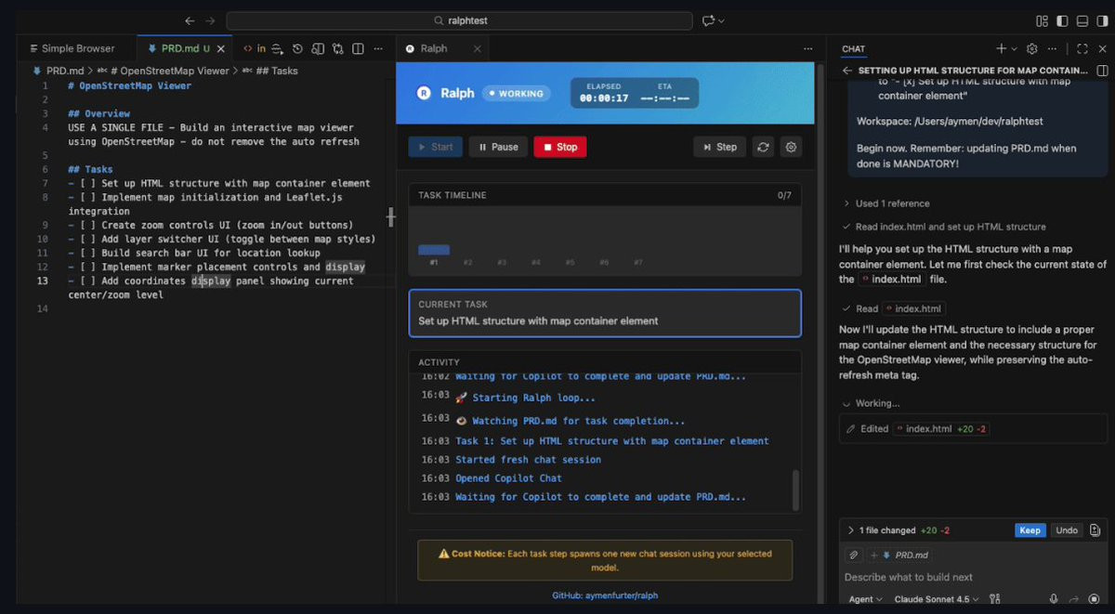Collapse the Working... section
1115x614 pixels.
pyautogui.click(x=872, y=403)
